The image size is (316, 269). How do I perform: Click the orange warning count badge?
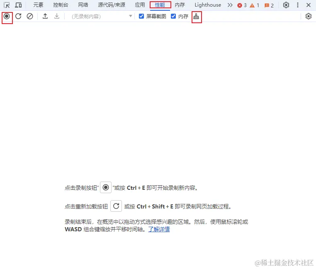(254, 5)
